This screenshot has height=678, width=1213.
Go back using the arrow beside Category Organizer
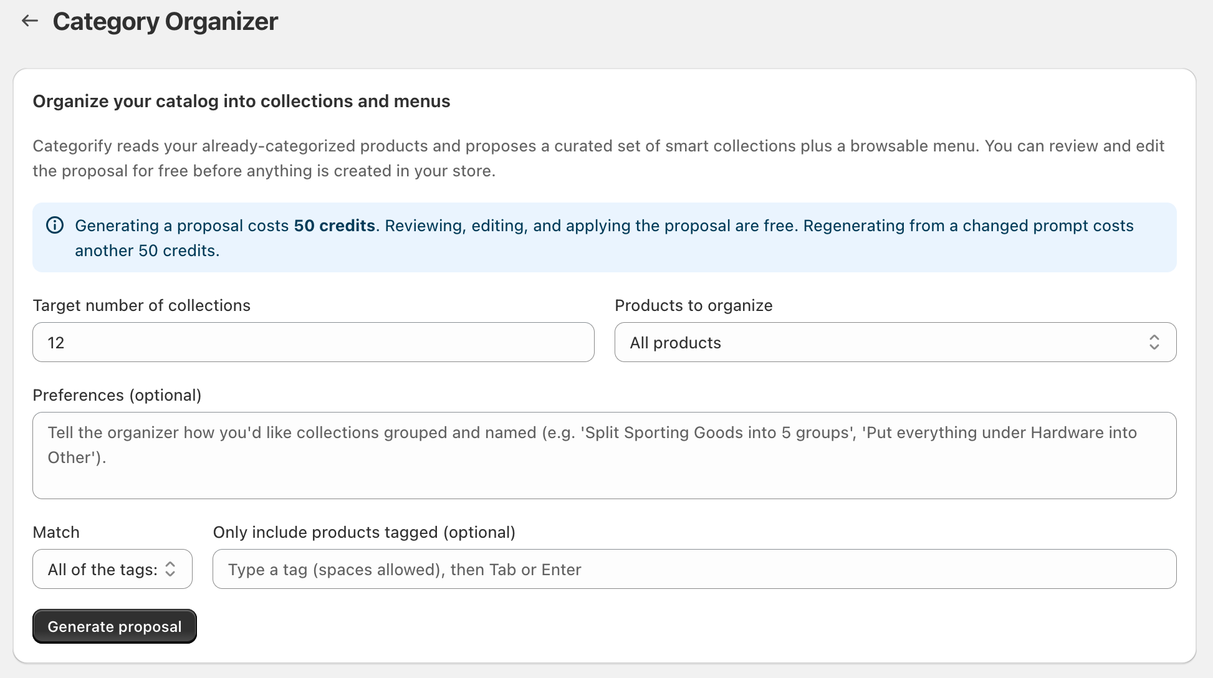click(30, 21)
